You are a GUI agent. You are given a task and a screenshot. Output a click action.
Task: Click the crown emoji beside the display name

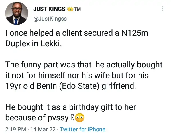[x=70, y=9]
